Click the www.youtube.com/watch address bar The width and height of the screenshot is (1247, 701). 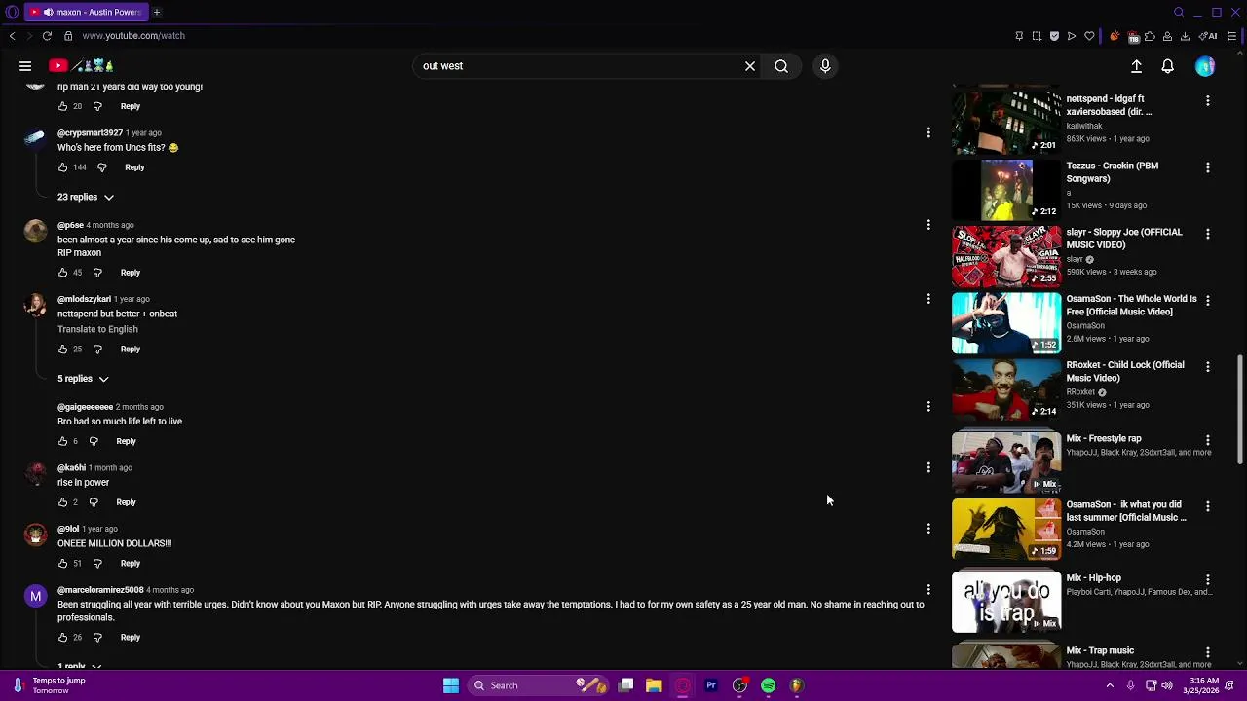point(133,36)
